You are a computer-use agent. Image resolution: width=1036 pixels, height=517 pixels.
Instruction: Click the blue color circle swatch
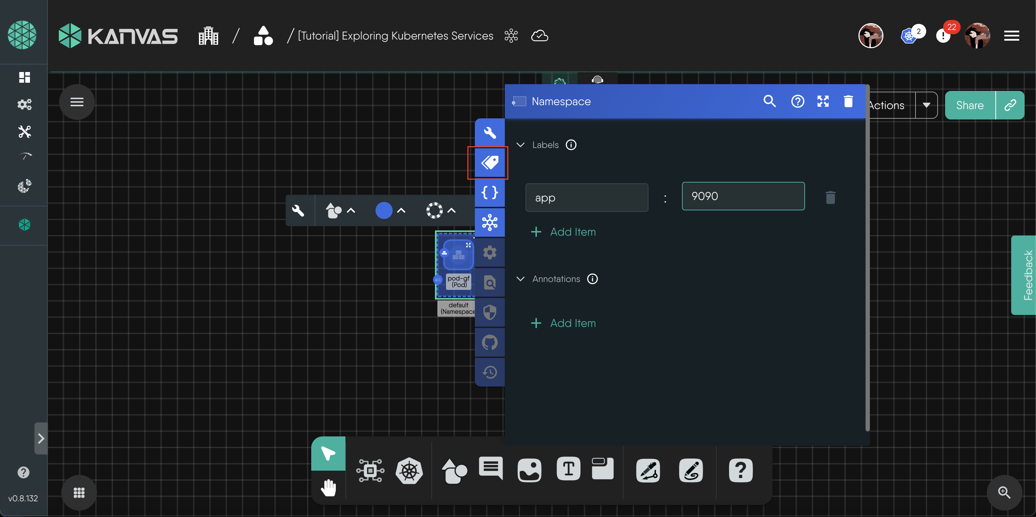tap(383, 210)
